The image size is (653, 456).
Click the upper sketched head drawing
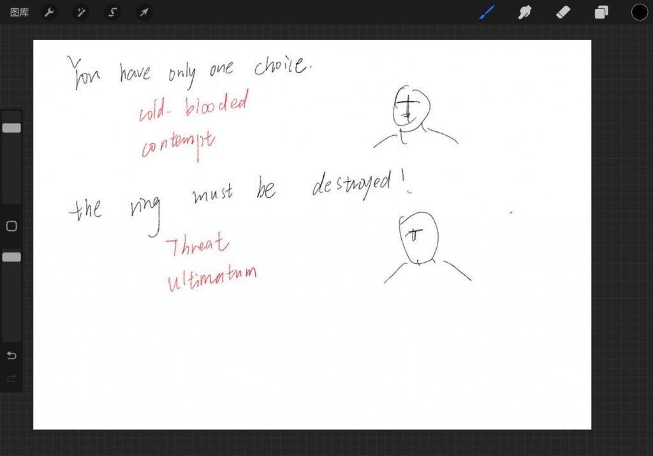[411, 108]
